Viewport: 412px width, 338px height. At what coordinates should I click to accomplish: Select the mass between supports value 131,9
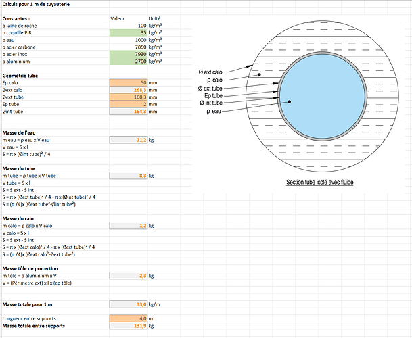click(129, 326)
